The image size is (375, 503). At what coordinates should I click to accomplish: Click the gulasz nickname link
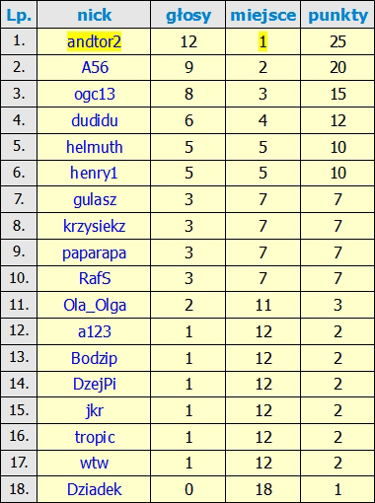pyautogui.click(x=95, y=200)
